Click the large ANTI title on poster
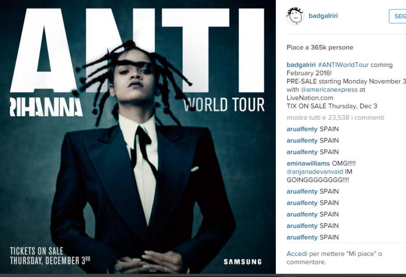 (x=137, y=50)
